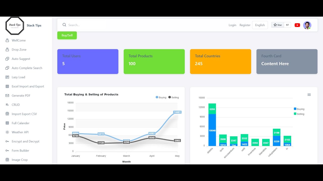Open Excel Import and Export page
Image resolution: width=323 pixels, height=181 pixels.
click(x=28, y=86)
